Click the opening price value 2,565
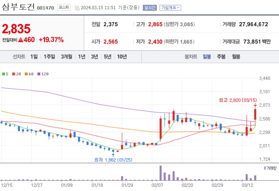The height and width of the screenshot is (191, 279). coord(111,42)
